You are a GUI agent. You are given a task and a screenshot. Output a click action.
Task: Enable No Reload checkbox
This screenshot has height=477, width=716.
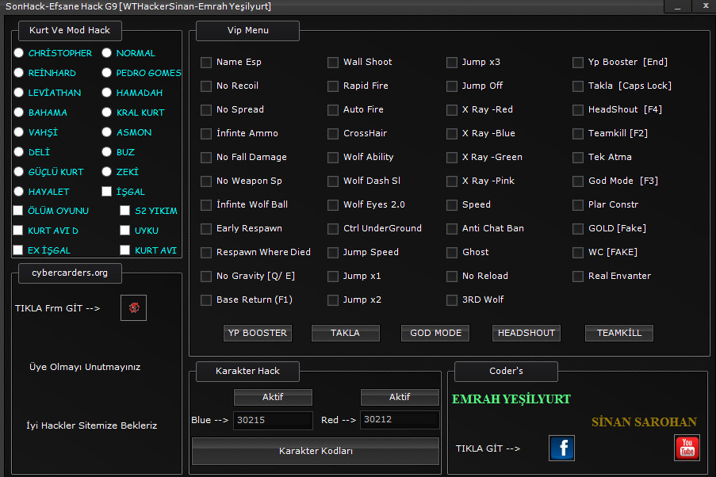point(452,276)
